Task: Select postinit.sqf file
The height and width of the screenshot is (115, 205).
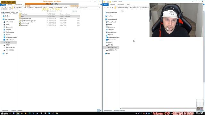Action: (x=24, y=25)
